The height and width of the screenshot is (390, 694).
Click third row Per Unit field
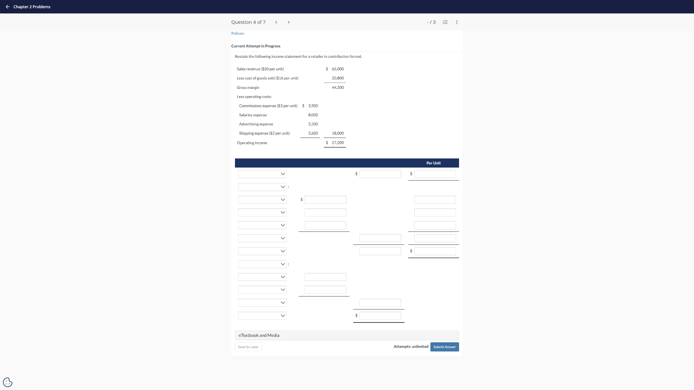tap(435, 200)
